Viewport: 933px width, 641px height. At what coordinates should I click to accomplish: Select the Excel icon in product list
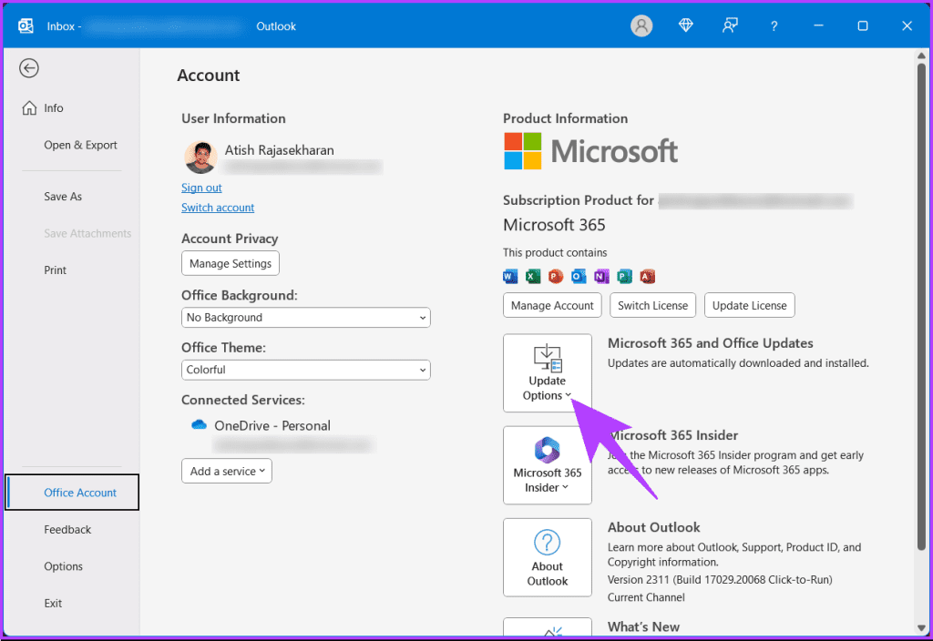[x=532, y=276]
